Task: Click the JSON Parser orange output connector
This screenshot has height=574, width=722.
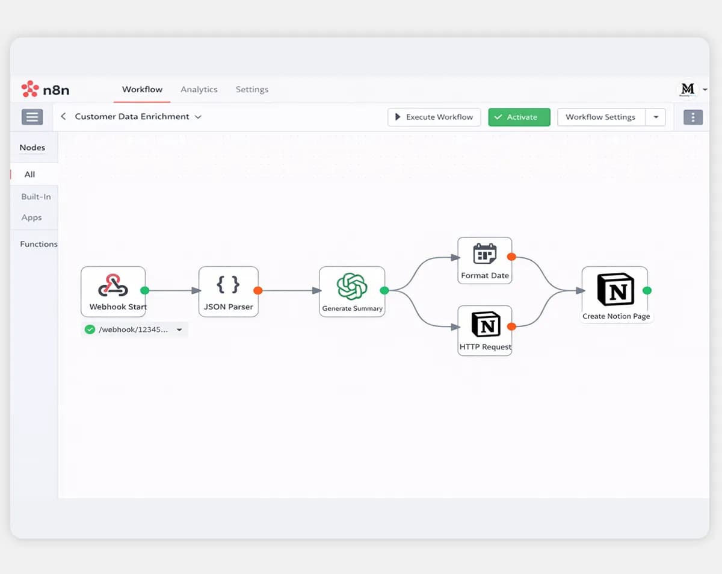Action: pos(258,290)
